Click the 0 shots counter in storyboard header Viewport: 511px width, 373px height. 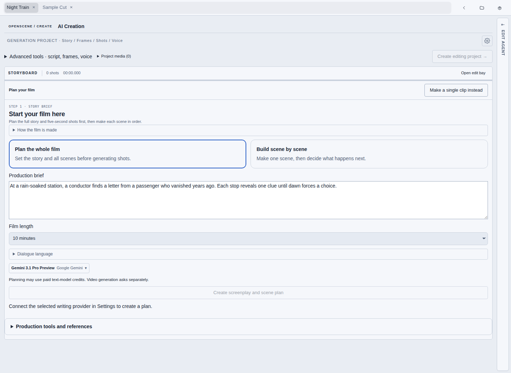point(53,73)
